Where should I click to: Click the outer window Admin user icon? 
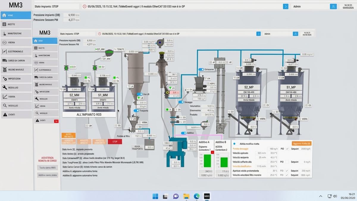pos(333,6)
